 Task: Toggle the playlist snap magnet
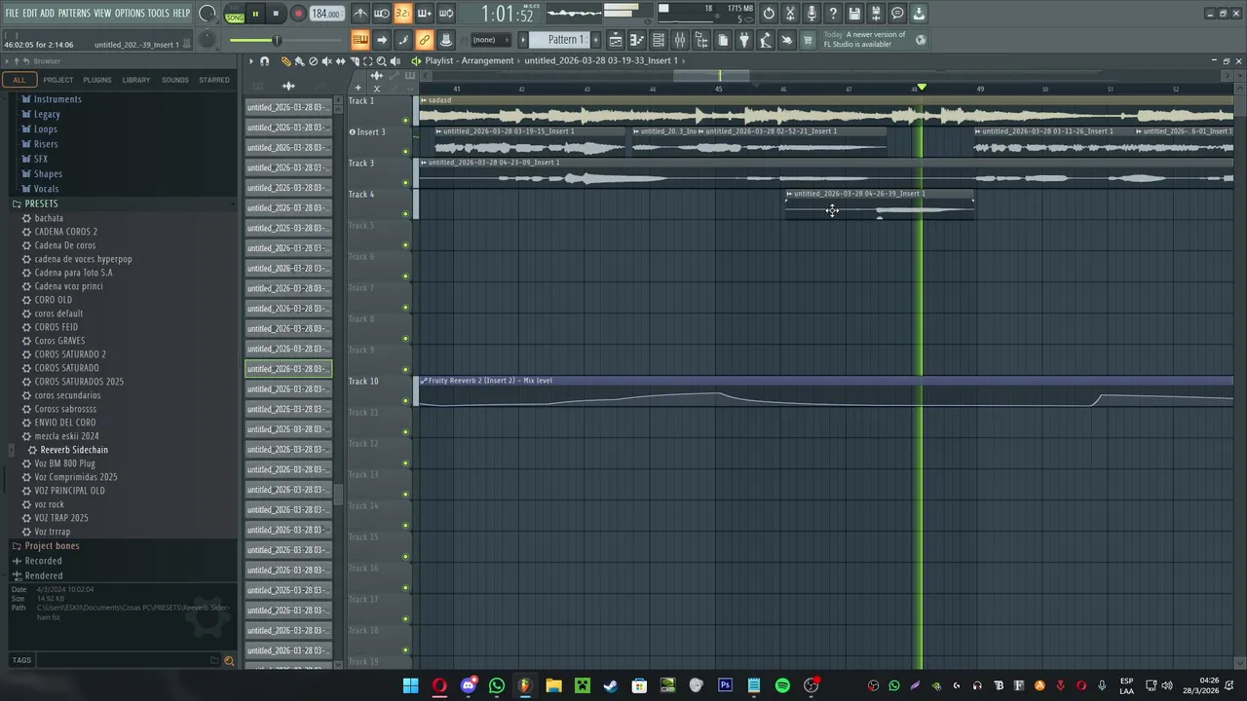coord(264,60)
